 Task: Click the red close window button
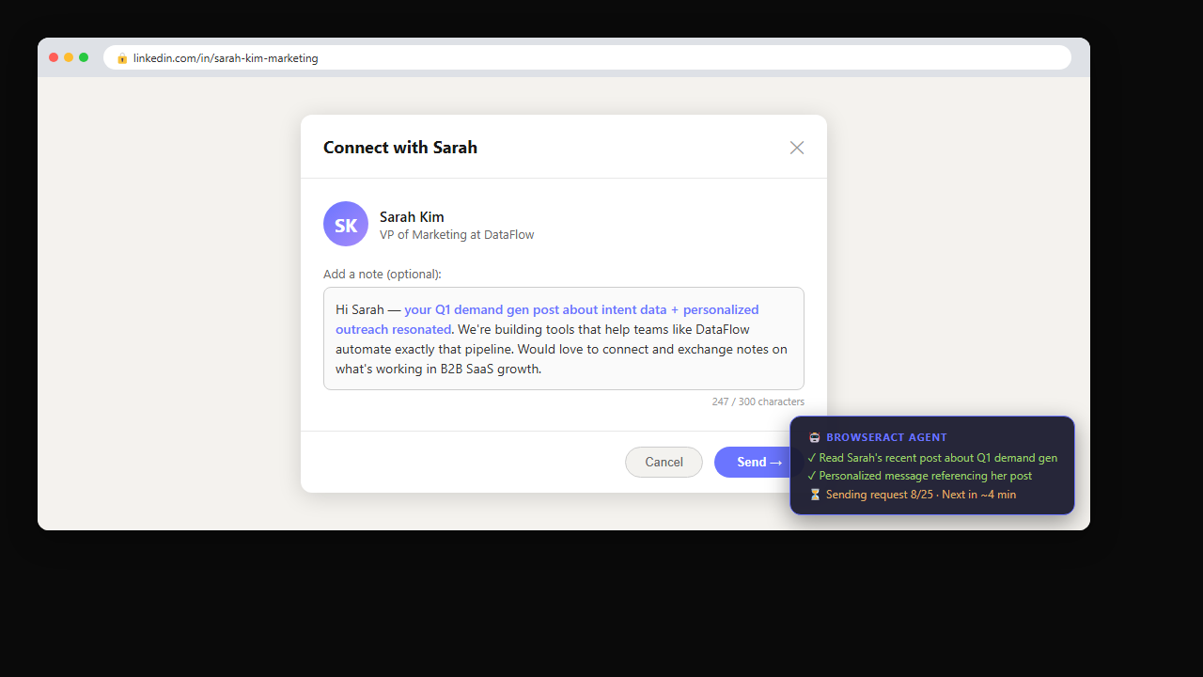click(54, 57)
